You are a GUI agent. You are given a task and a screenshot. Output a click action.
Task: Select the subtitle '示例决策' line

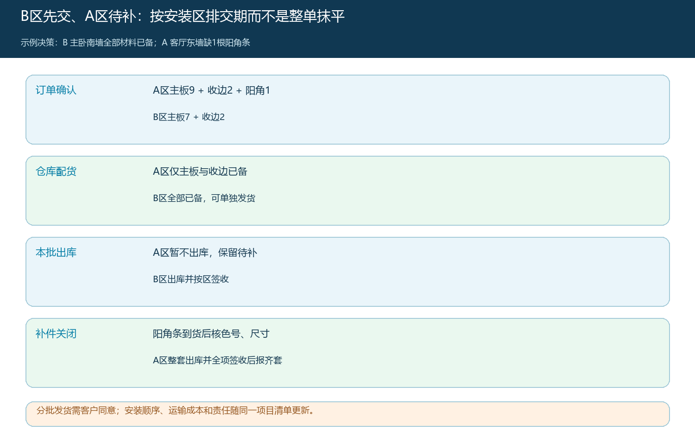click(x=135, y=43)
